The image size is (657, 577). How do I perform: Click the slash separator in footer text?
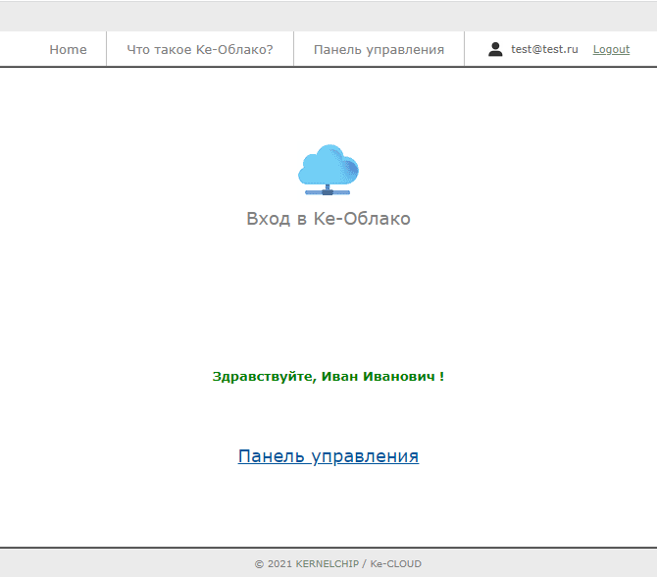[365, 564]
